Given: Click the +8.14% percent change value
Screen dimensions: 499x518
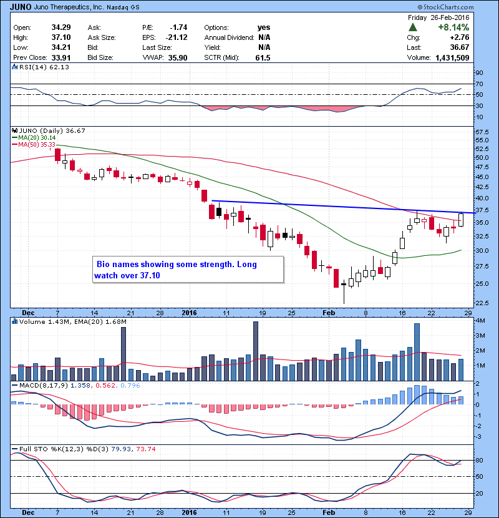Looking at the screenshot, I should tap(453, 27).
